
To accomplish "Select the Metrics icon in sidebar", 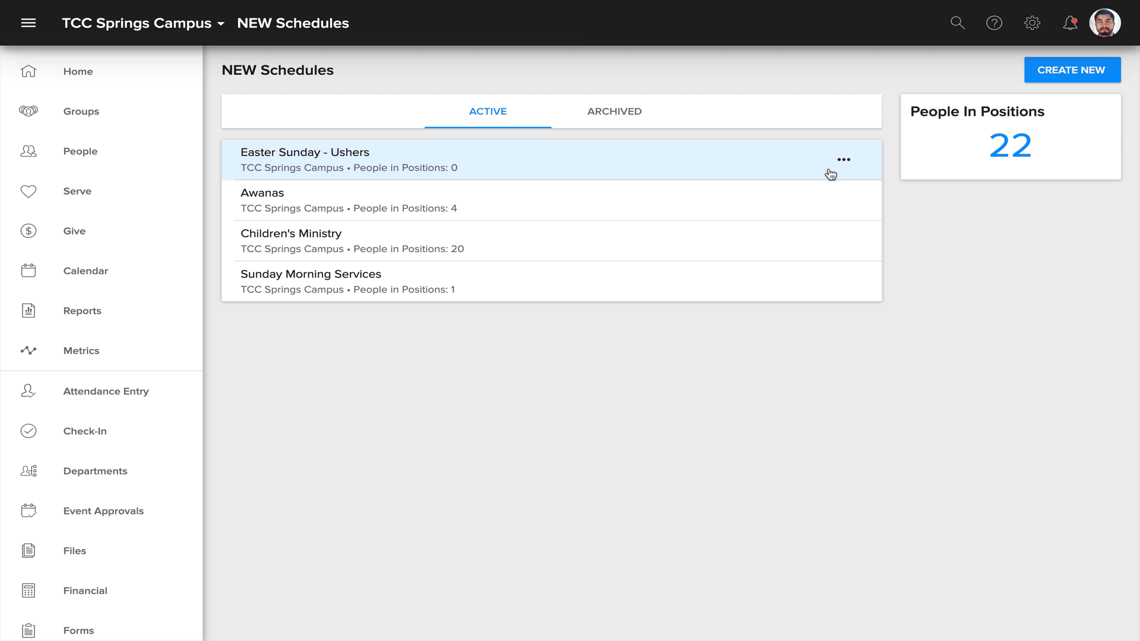I will coord(28,351).
